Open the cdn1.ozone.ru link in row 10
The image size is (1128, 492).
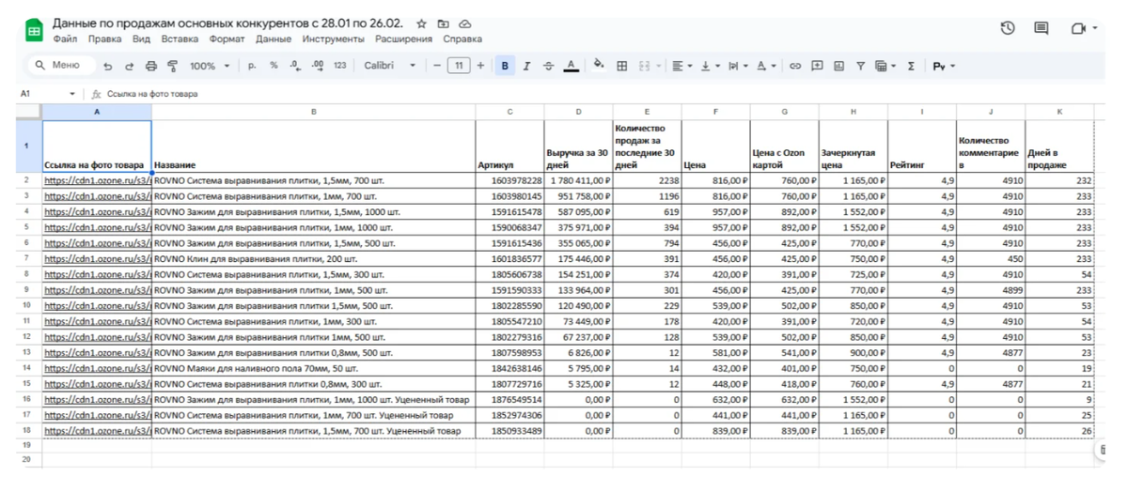(x=97, y=305)
